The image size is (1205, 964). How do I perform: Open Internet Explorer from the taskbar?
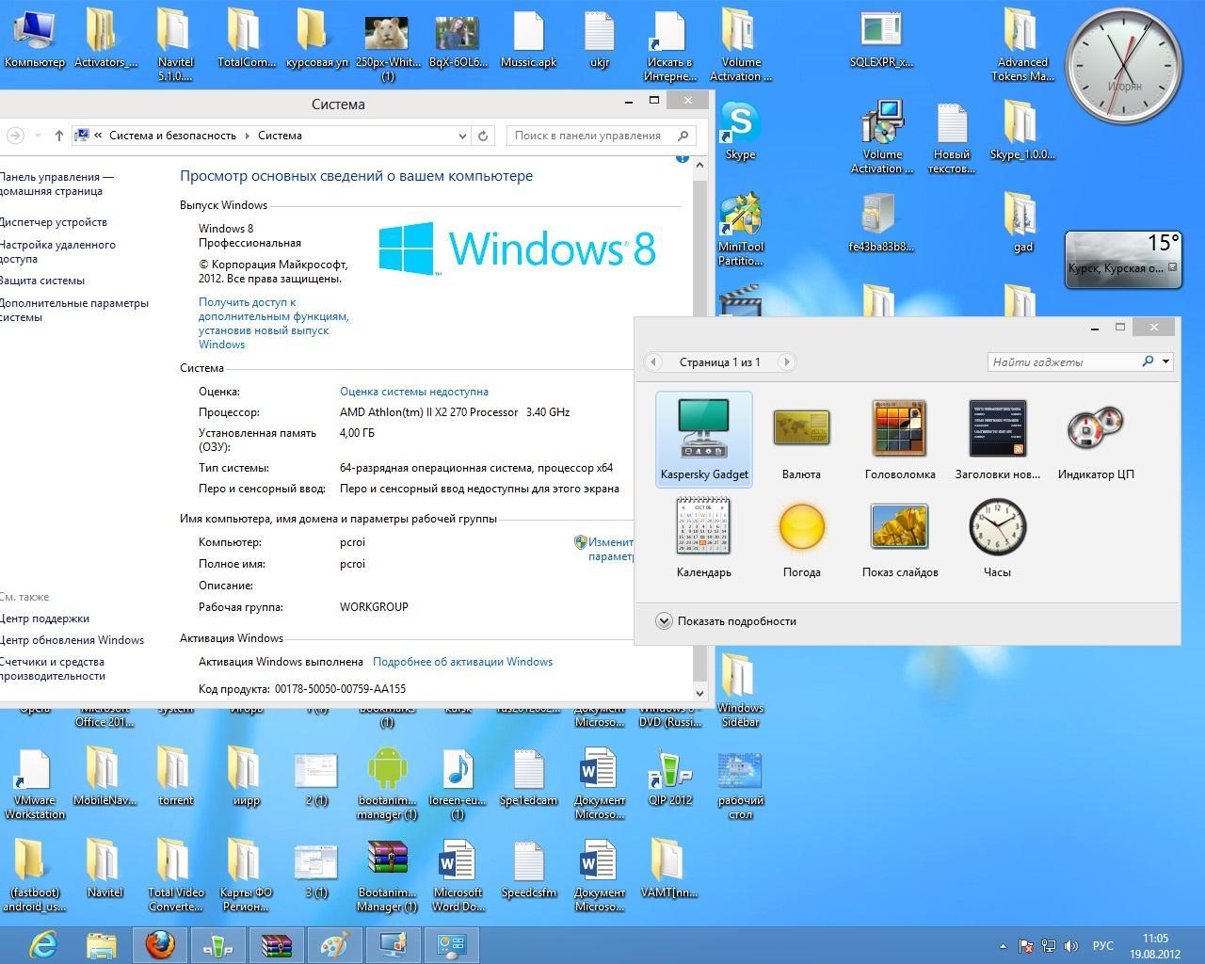(x=43, y=944)
